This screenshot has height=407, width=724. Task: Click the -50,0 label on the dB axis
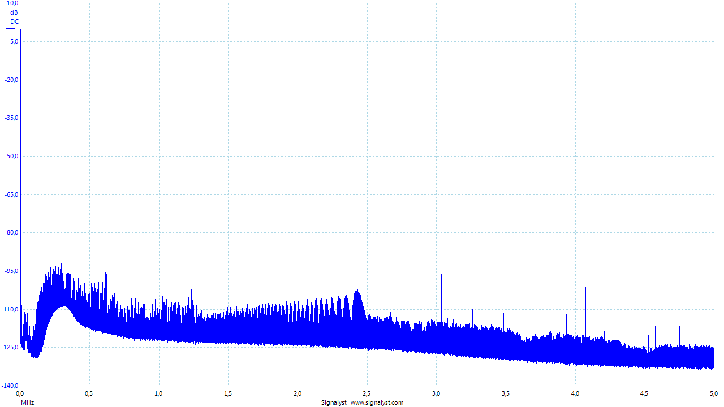[11, 156]
